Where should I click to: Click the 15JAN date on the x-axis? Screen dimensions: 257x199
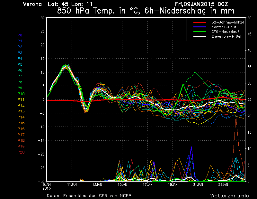point(122,185)
